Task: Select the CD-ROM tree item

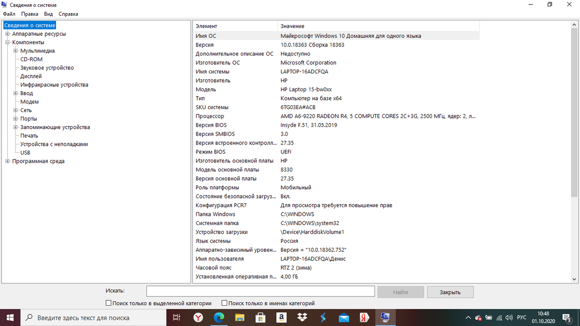Action: click(x=31, y=59)
